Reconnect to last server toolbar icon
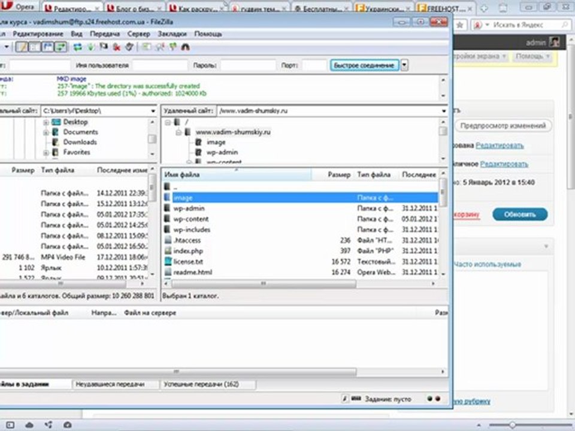Image resolution: width=575 pixels, height=431 pixels. [129, 47]
